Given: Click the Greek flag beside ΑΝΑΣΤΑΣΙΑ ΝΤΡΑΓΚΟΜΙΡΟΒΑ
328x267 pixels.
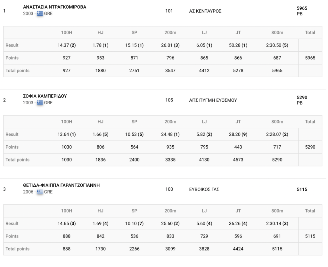Looking at the screenshot, I should [40, 13].
